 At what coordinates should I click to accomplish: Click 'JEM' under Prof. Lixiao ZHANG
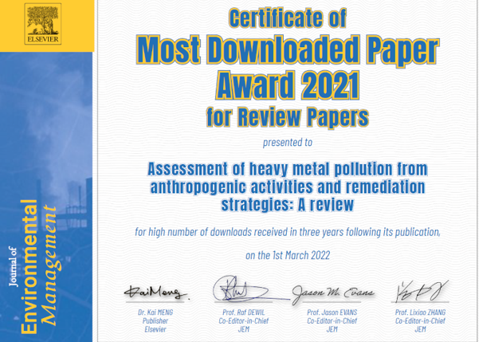pos(420,329)
